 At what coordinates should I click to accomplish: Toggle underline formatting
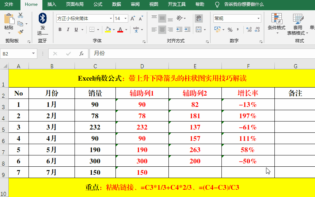pos(76,30)
